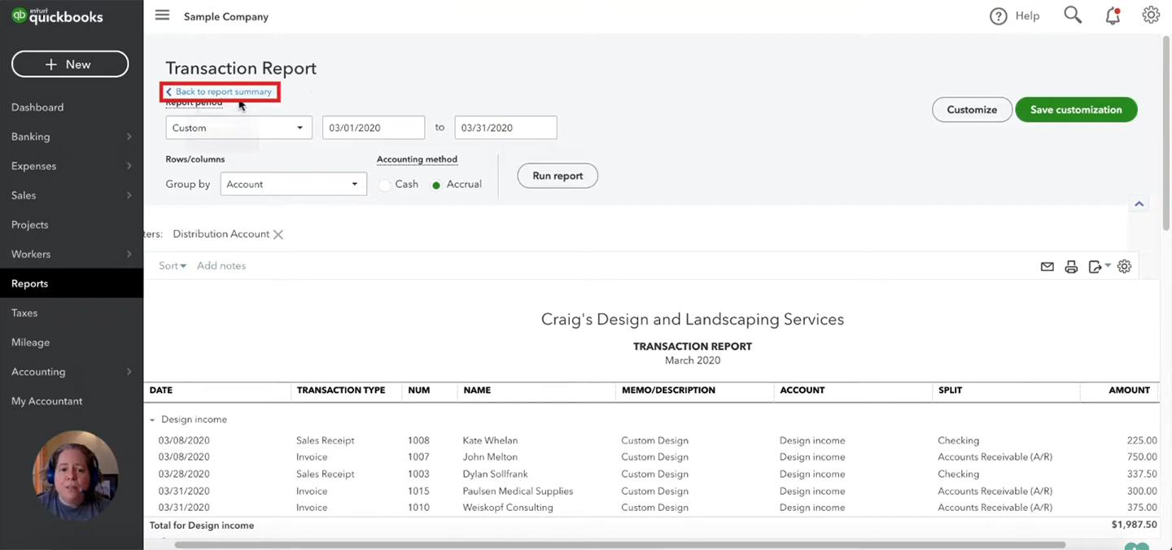Open the top-right settings gear
1172x550 pixels.
tap(1151, 15)
